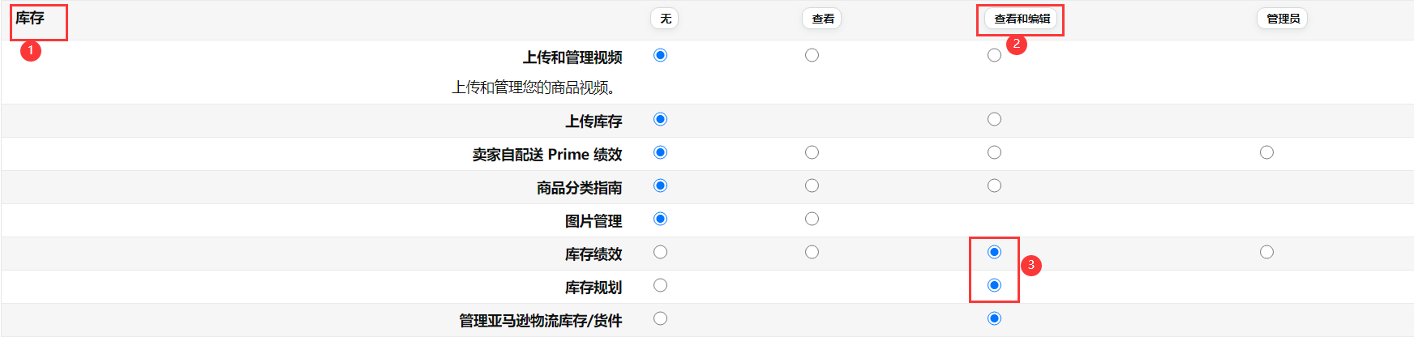Select 无 for 库存规划
1414x337 pixels.
(660, 285)
